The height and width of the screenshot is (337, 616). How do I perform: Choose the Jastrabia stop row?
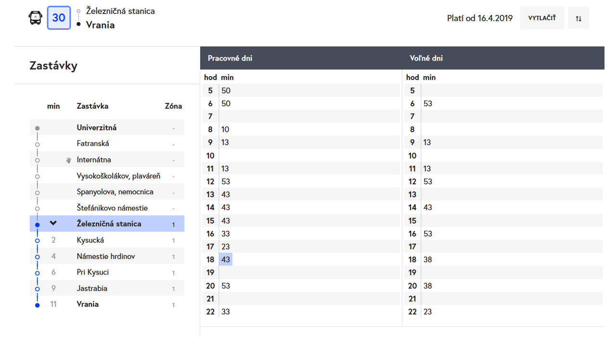pos(107,288)
